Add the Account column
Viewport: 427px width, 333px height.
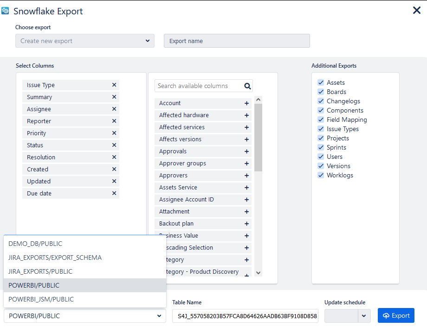click(246, 103)
